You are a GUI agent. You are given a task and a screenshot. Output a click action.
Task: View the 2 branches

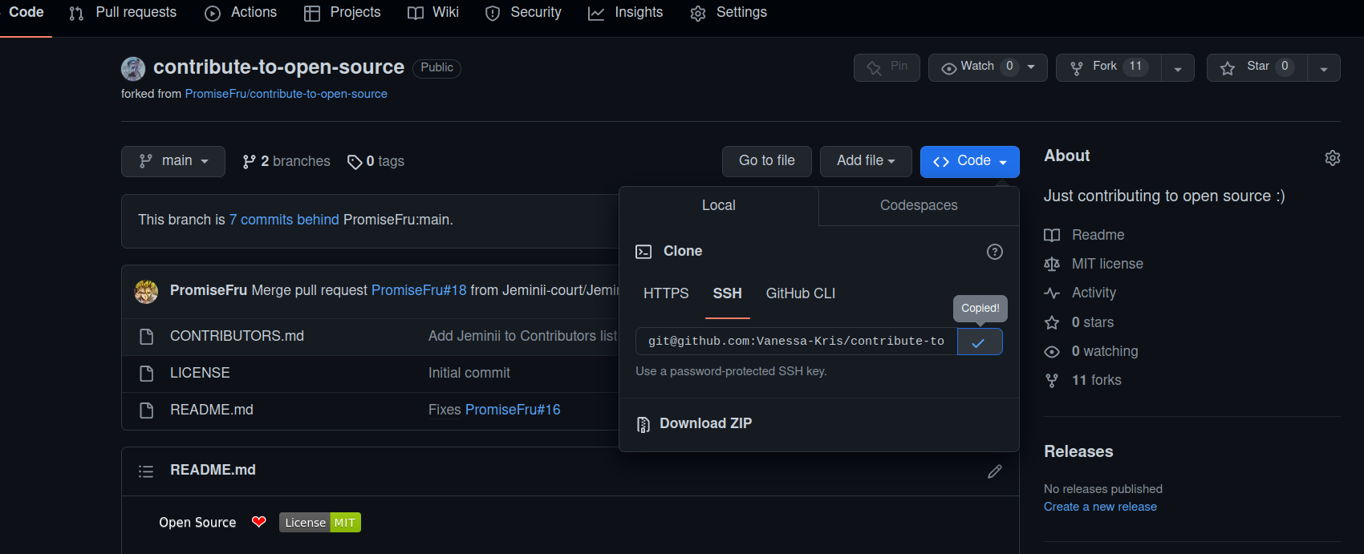click(x=286, y=161)
